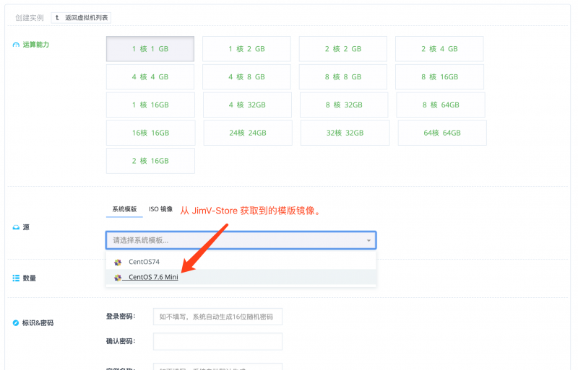Pick the 2 核 16GB option
This screenshot has height=370, width=578.
pyautogui.click(x=150, y=161)
